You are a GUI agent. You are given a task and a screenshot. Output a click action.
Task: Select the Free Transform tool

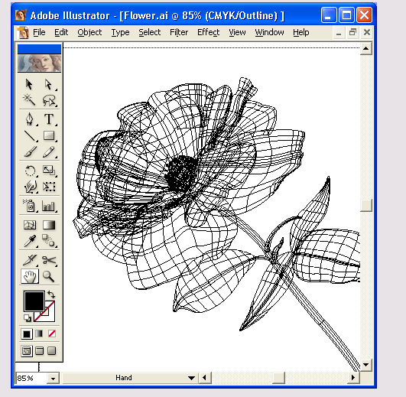49,187
